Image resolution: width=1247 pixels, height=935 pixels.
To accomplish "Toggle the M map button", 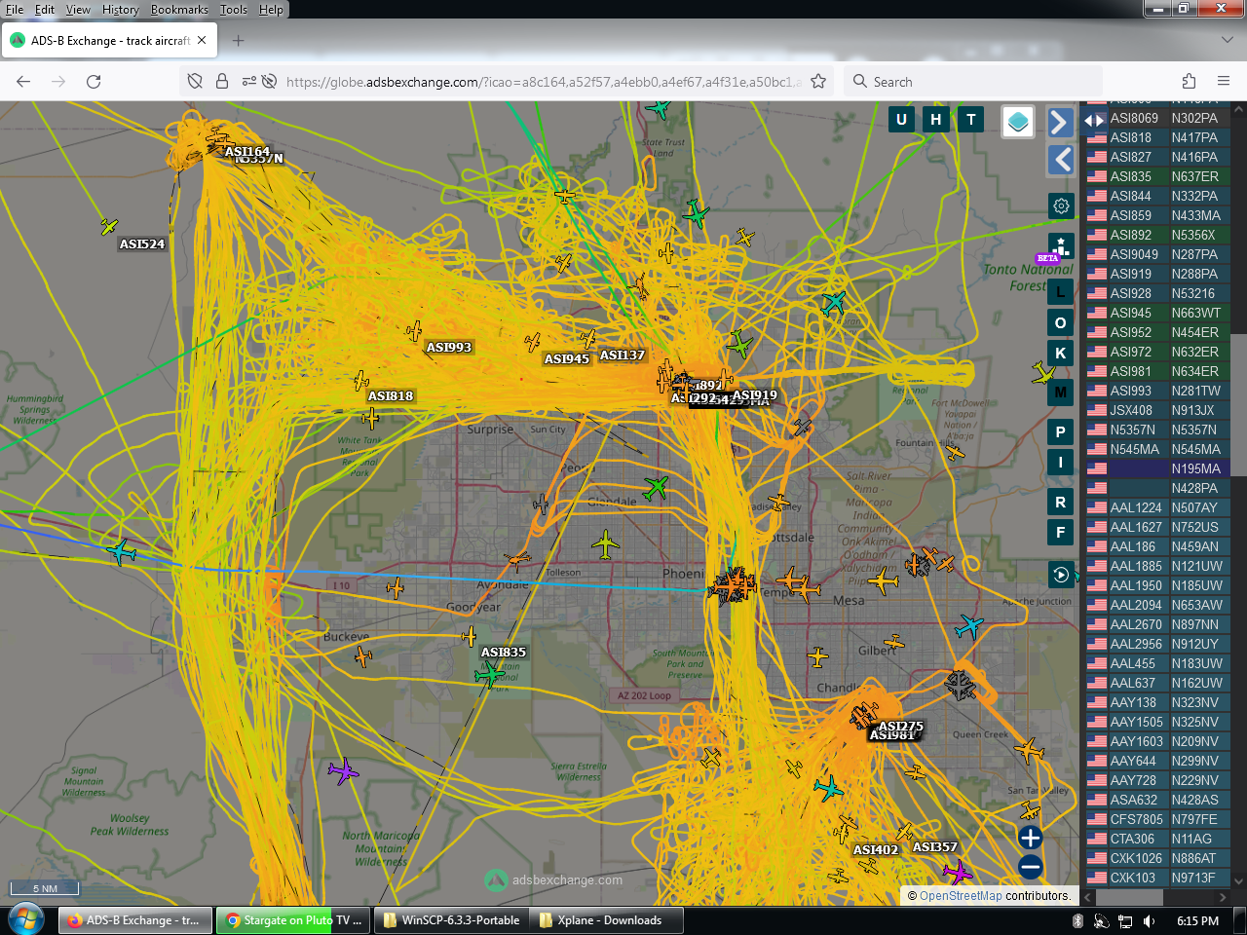I will [1061, 393].
